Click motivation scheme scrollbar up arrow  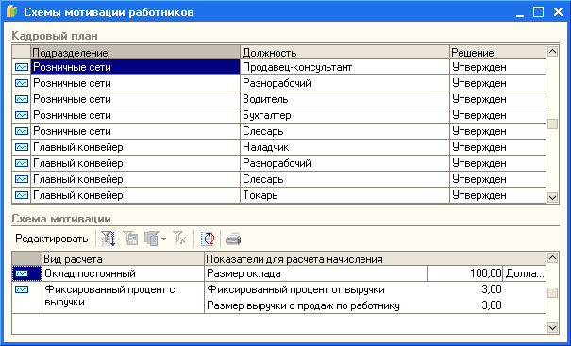point(552,258)
